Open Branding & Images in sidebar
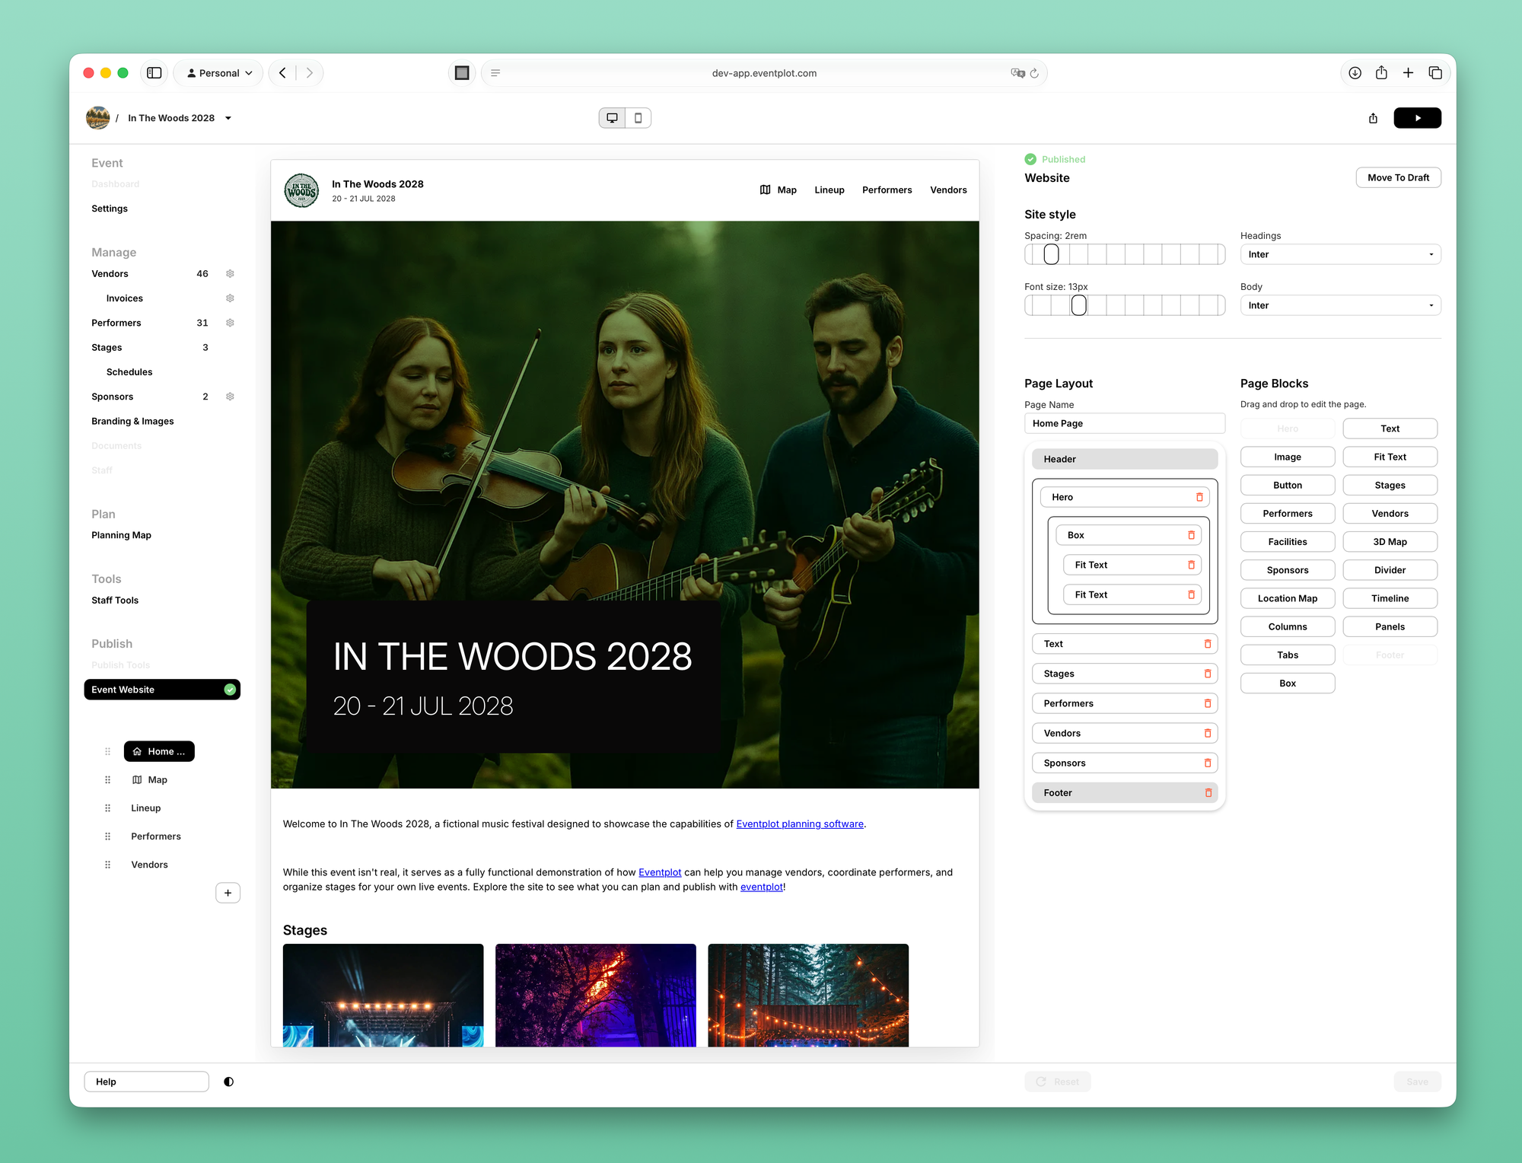The image size is (1522, 1163). (x=132, y=421)
